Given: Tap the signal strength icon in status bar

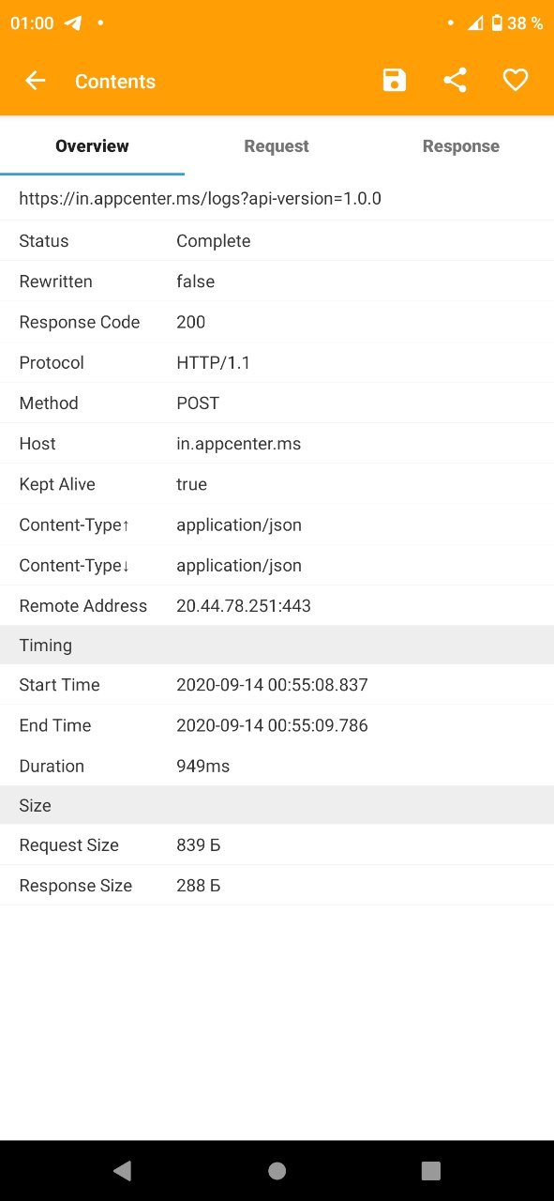Looking at the screenshot, I should (x=475, y=23).
